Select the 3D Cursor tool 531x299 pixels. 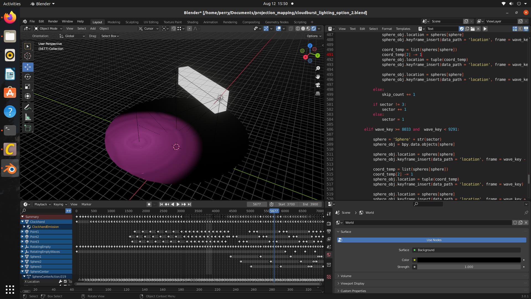tap(28, 56)
